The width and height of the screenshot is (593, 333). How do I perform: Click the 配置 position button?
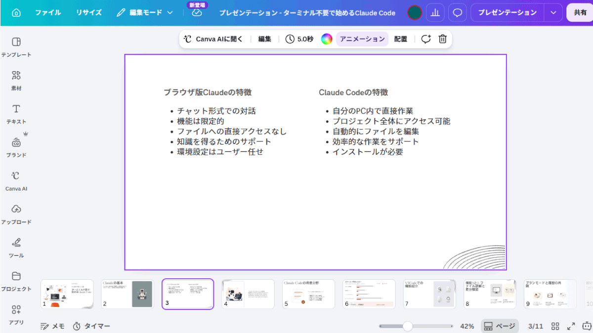tap(401, 39)
